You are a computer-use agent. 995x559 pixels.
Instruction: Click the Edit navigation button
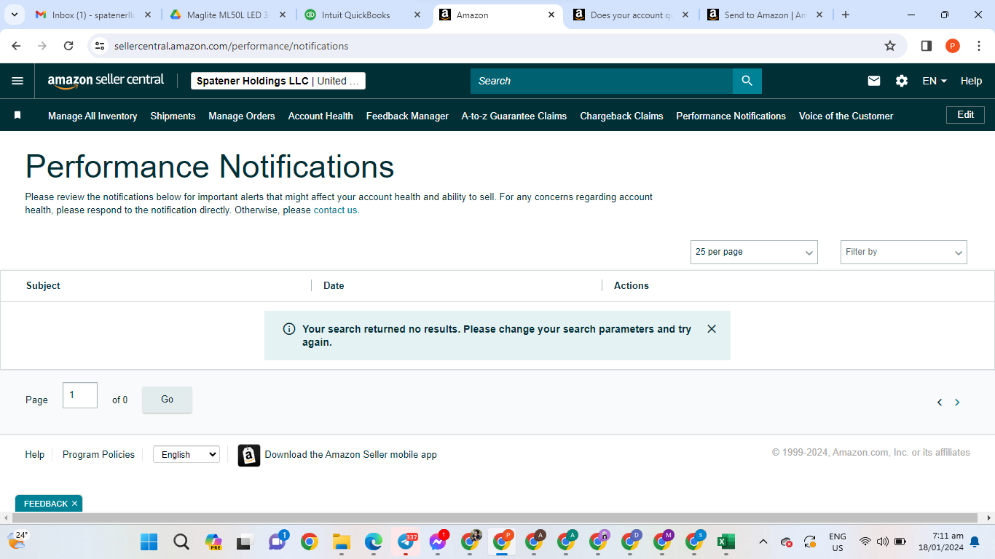(965, 115)
